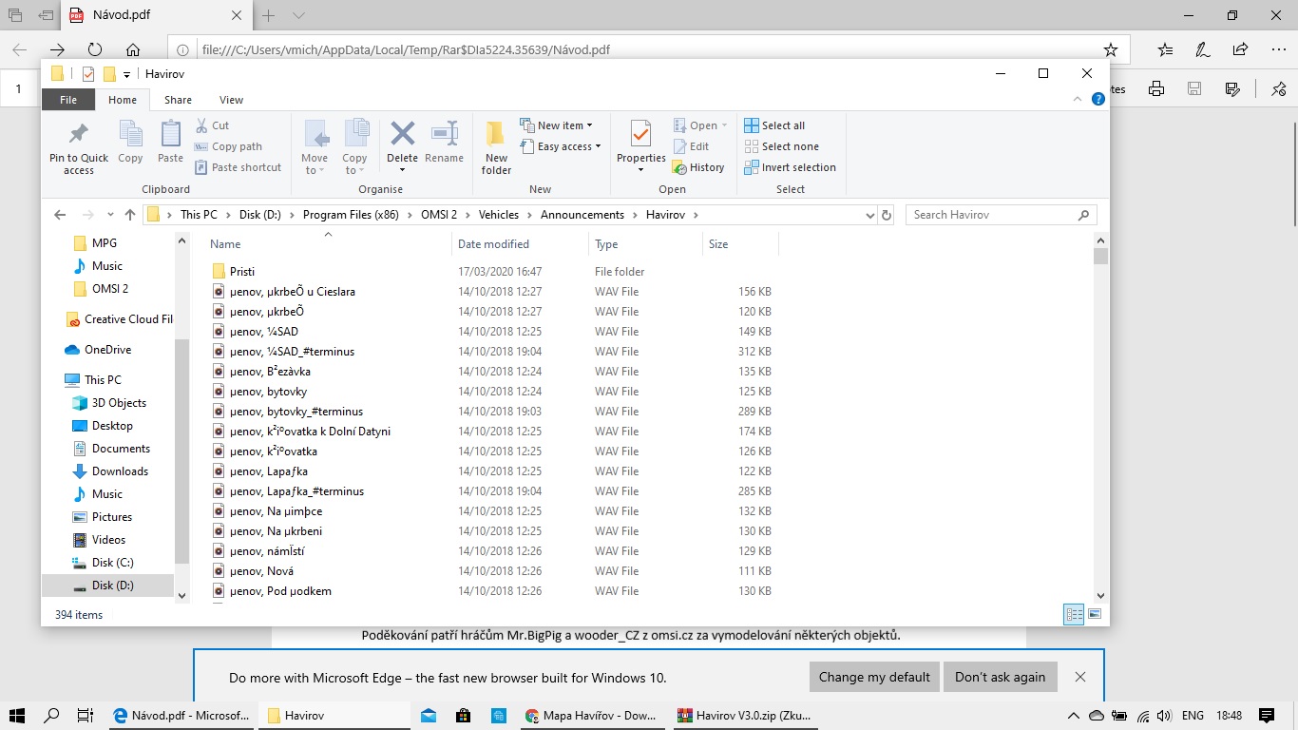
Task: Refresh the Havirov folder view
Action: click(x=887, y=215)
